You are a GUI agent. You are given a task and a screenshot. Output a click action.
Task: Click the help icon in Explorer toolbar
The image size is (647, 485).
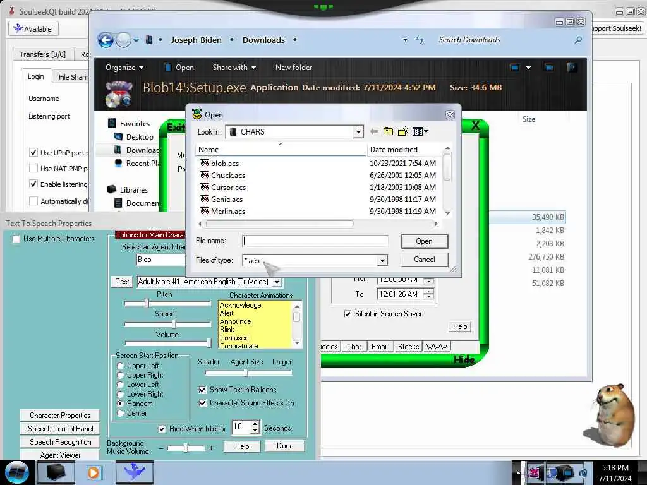click(572, 67)
